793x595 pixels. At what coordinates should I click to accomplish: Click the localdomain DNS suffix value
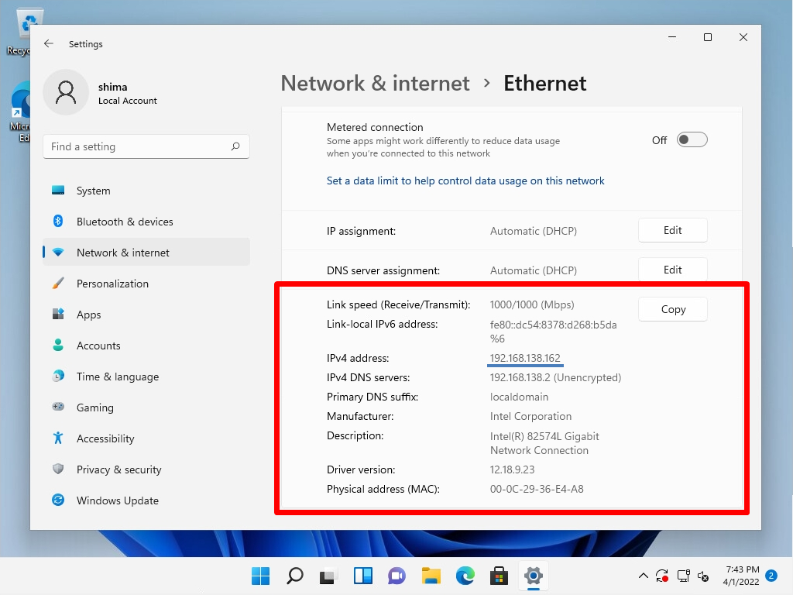coord(519,397)
